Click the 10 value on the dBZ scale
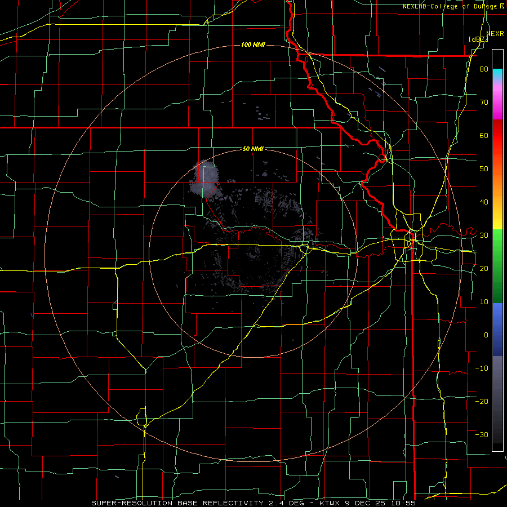This screenshot has width=507, height=507. coord(484,302)
